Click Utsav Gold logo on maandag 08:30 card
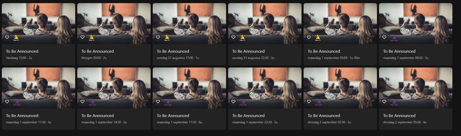The width and height of the screenshot is (461, 136). click(x=394, y=38)
